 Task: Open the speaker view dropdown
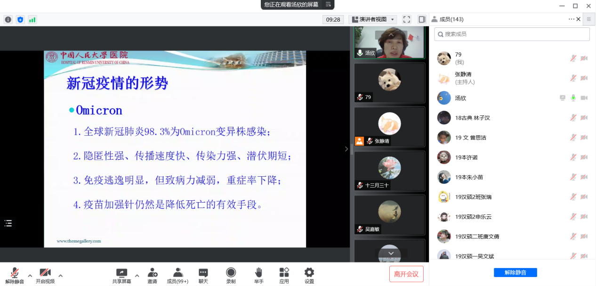tap(372, 19)
